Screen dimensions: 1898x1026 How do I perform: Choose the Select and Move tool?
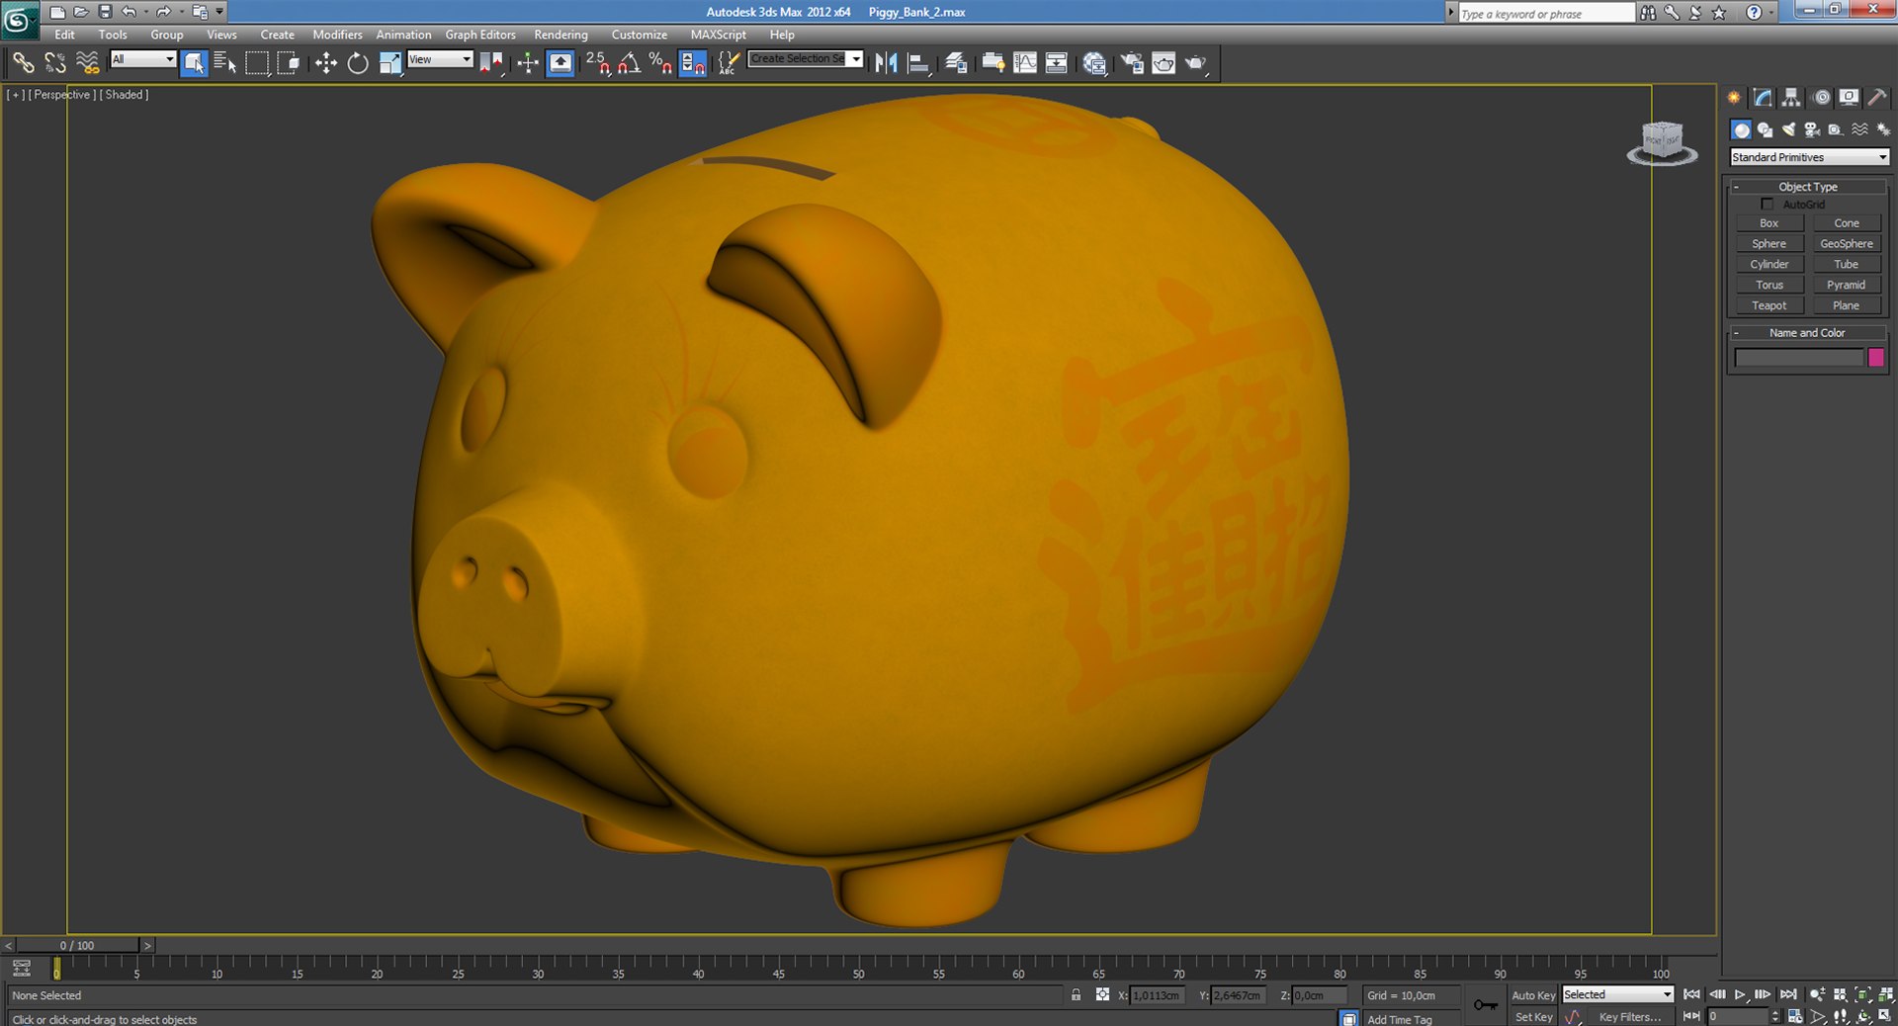pyautogui.click(x=325, y=63)
